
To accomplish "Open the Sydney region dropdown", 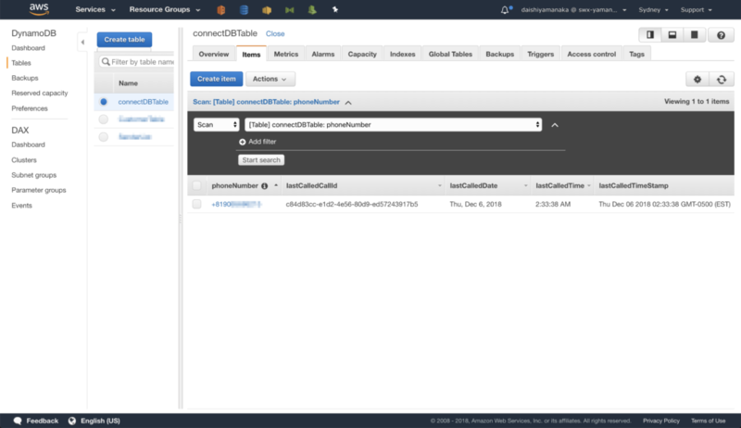I will [x=653, y=9].
